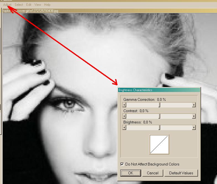
Task: Decrease Brightness with left arrow
Action: [124, 128]
